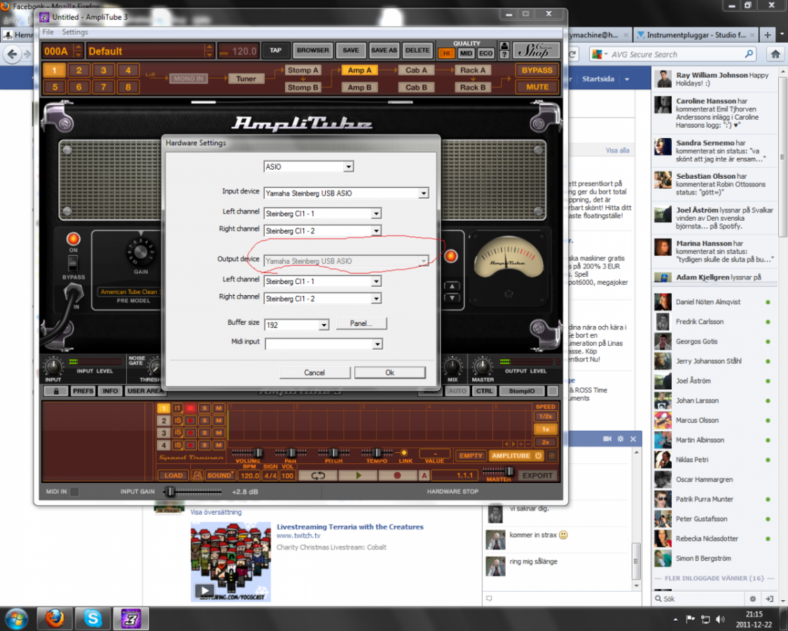Solo track 2 with its S button
788x631 pixels.
pos(205,421)
